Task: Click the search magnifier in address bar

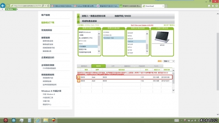Action: [x=43, y=6]
